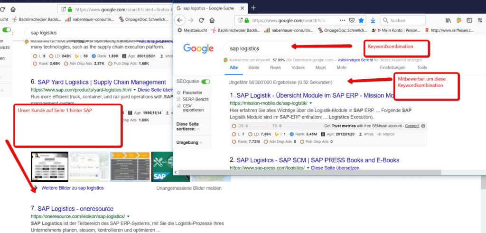Toggle the SEOquake switch in the right window
Screen dimensions: 486x233
coord(206,82)
